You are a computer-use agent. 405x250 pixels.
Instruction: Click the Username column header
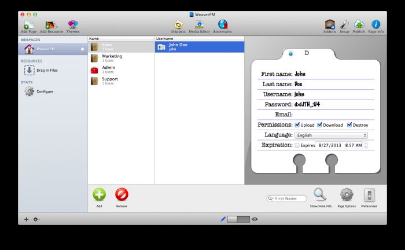point(200,38)
